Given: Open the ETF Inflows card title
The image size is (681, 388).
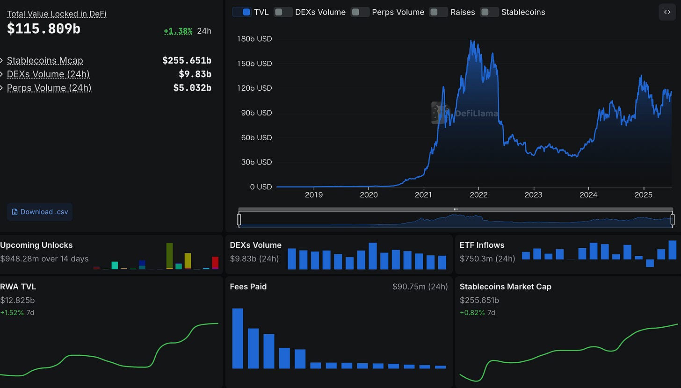Looking at the screenshot, I should (482, 245).
